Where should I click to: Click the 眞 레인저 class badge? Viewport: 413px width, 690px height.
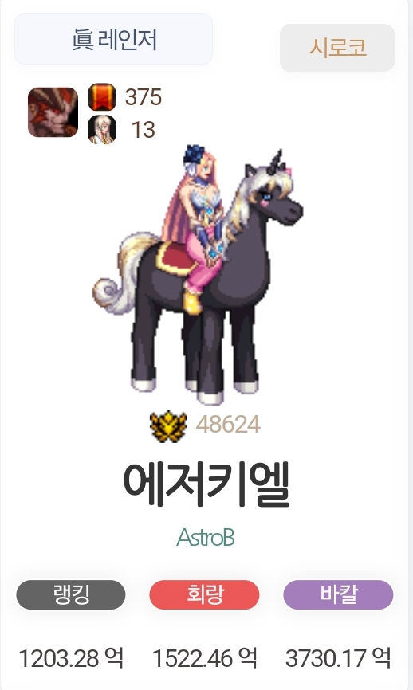tap(113, 39)
